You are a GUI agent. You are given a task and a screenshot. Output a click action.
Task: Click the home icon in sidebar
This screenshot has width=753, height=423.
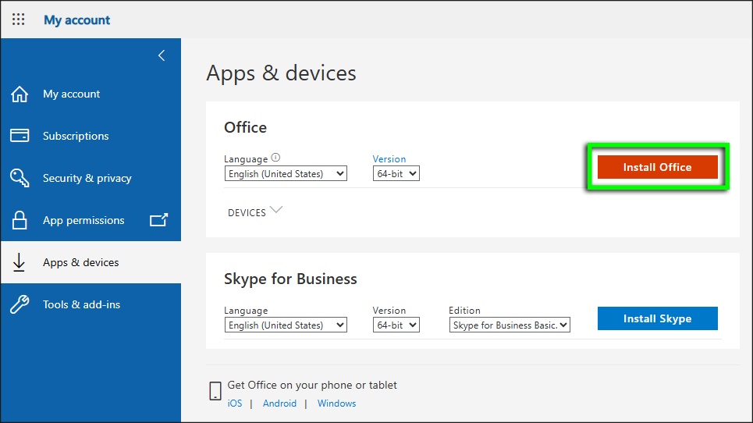tap(20, 94)
